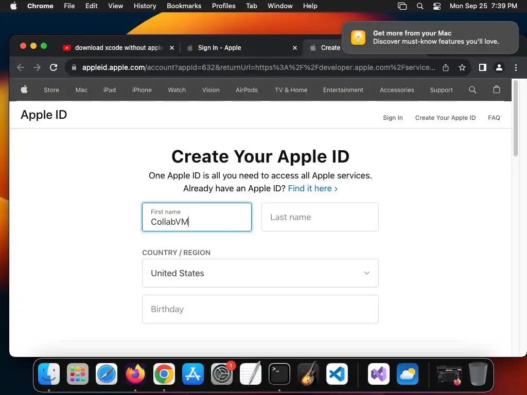This screenshot has width=527, height=395.
Task: Open the Support navigation link
Action: coord(441,90)
